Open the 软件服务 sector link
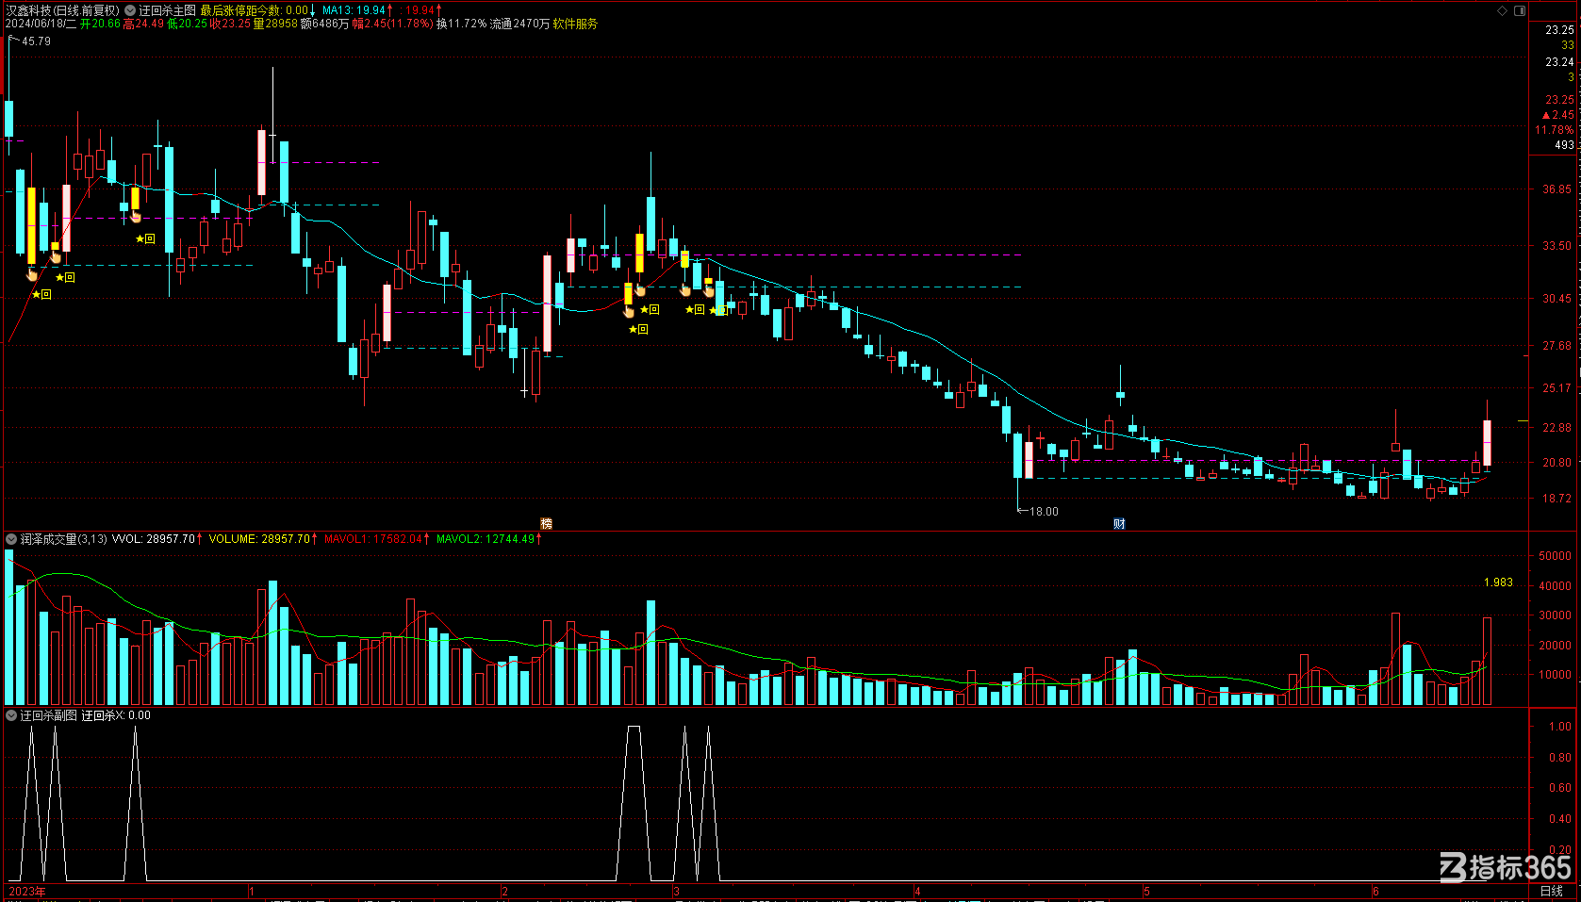This screenshot has width=1581, height=902. (575, 24)
